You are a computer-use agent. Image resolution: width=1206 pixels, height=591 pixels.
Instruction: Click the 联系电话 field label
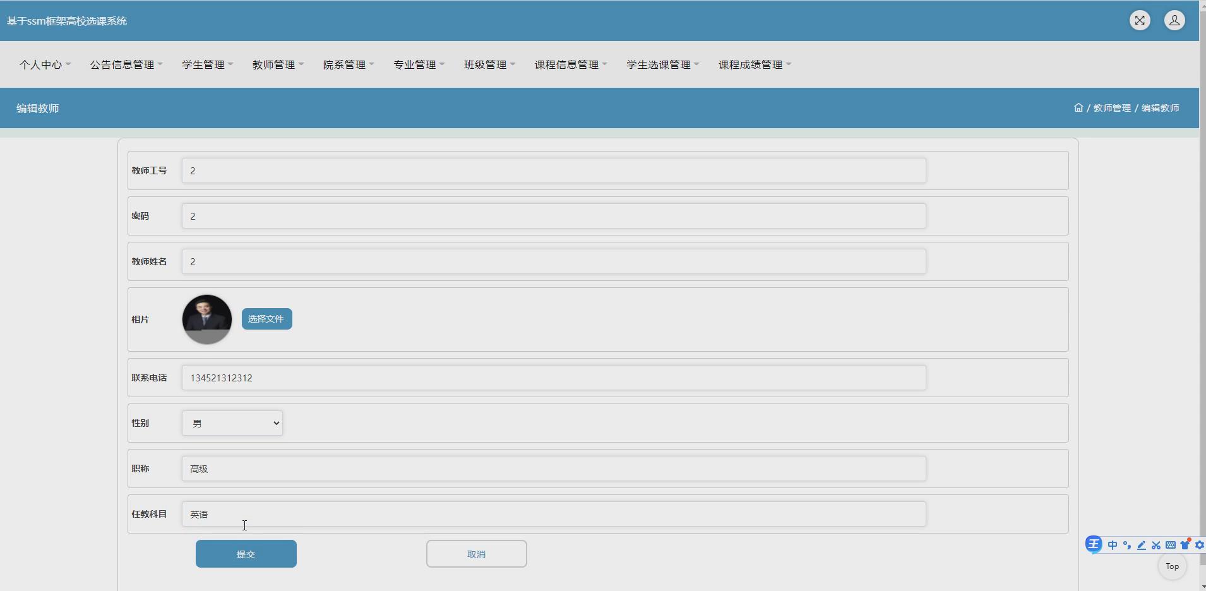pyautogui.click(x=149, y=378)
